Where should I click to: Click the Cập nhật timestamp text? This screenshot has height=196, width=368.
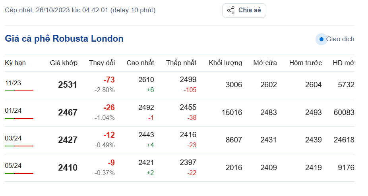(x=80, y=10)
